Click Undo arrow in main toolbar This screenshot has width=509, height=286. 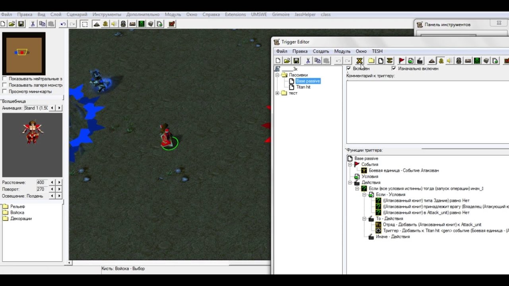point(63,24)
